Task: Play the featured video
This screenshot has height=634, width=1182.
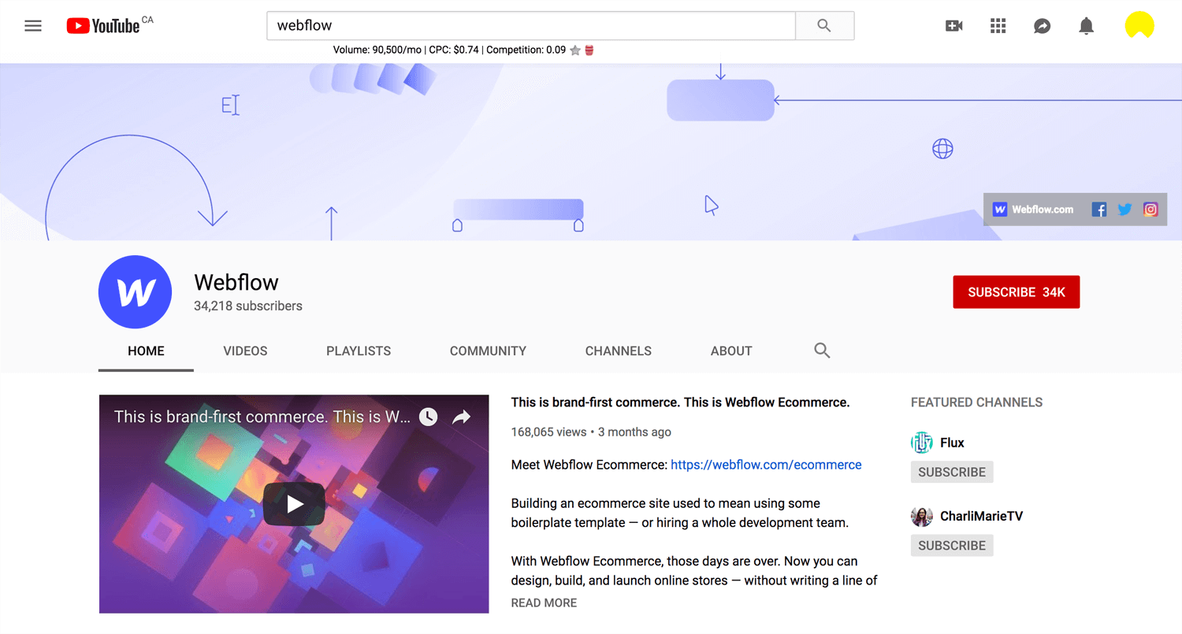Action: (294, 504)
